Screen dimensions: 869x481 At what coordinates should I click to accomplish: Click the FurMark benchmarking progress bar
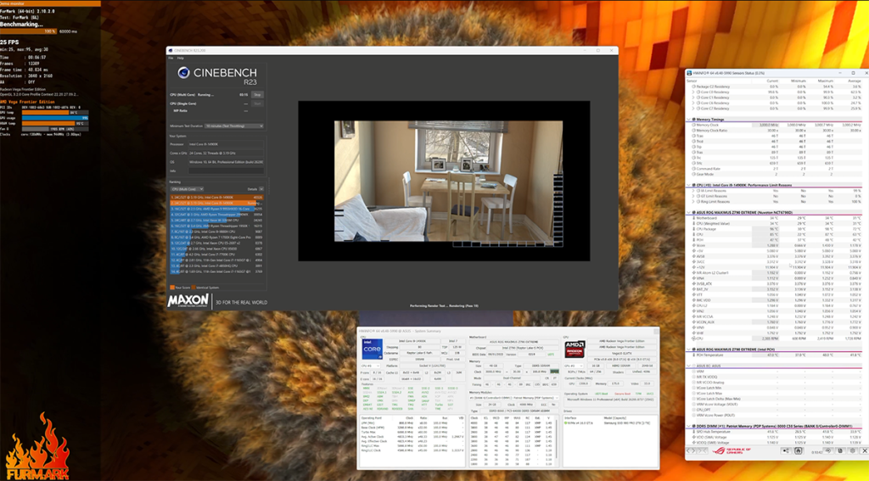click(x=28, y=31)
